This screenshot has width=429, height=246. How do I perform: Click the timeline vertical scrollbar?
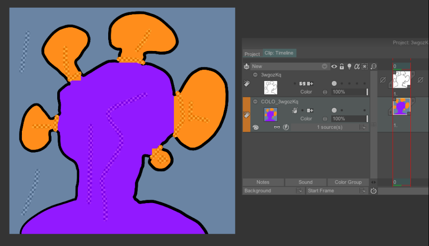(x=373, y=124)
